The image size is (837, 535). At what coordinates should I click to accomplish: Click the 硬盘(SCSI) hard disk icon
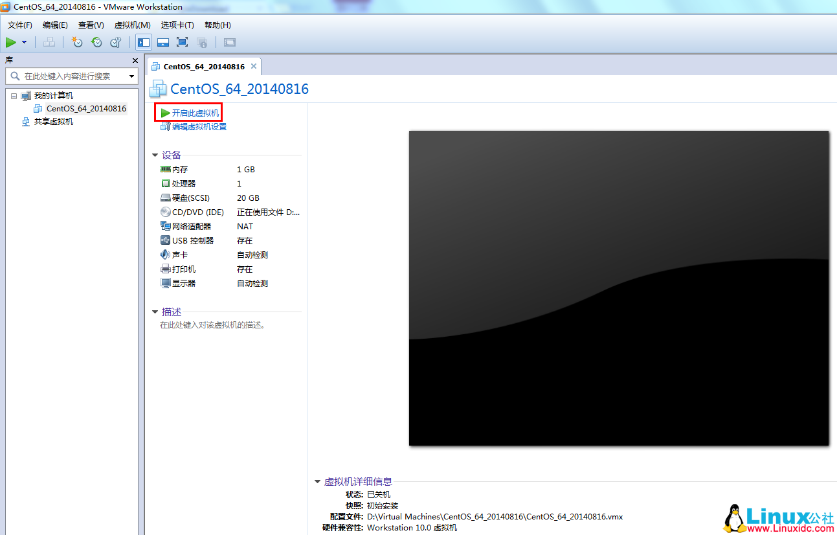[166, 198]
